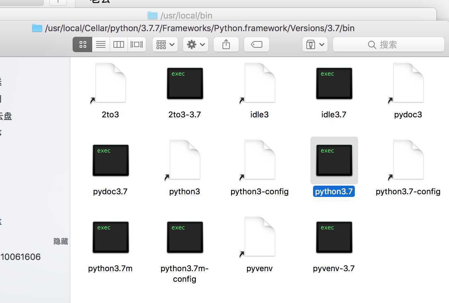449x303 pixels.
Task: Click the python3.7m-config file name label
Action: point(185,273)
